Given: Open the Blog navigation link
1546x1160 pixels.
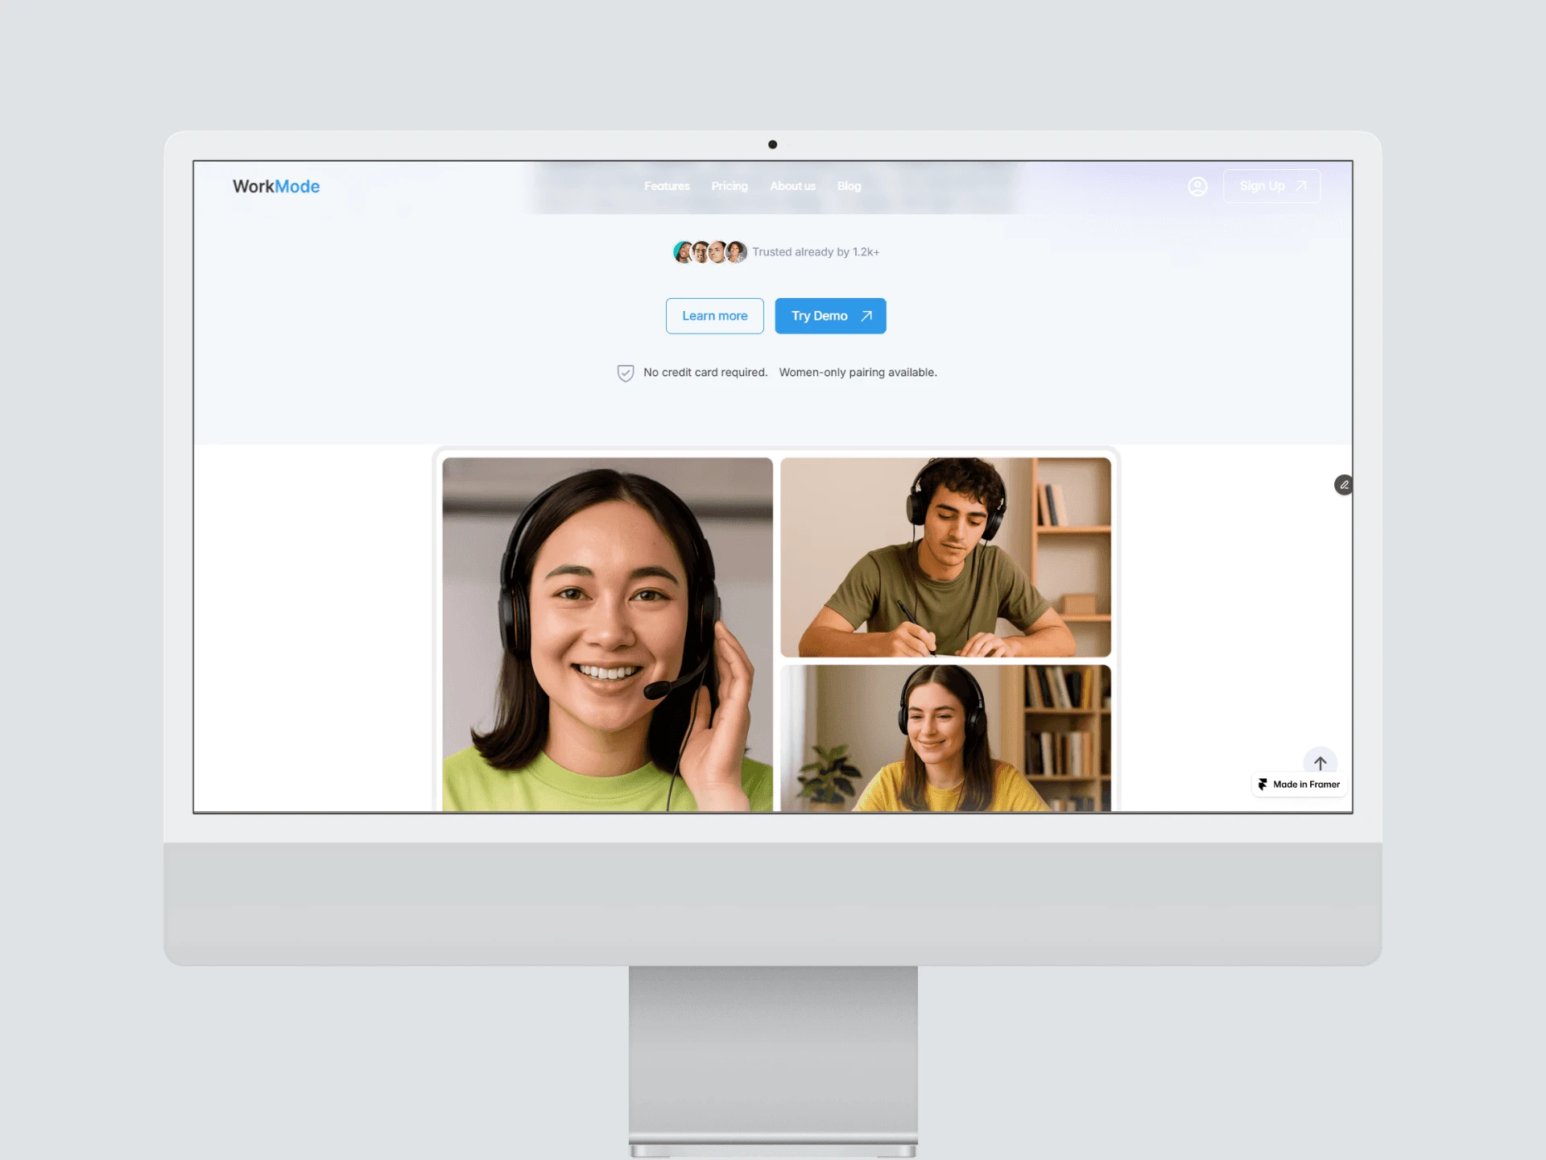Looking at the screenshot, I should [x=849, y=186].
